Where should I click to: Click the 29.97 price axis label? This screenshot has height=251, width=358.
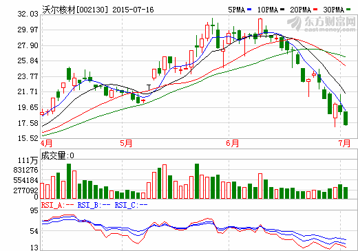pos(28,30)
